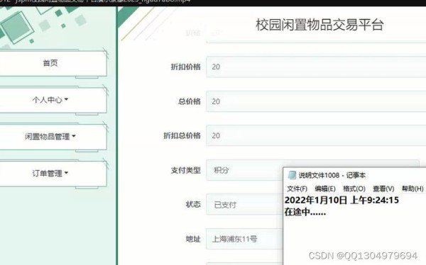Click the 地址 field showing 上海浦东11号
426x265 pixels.
[244, 239]
